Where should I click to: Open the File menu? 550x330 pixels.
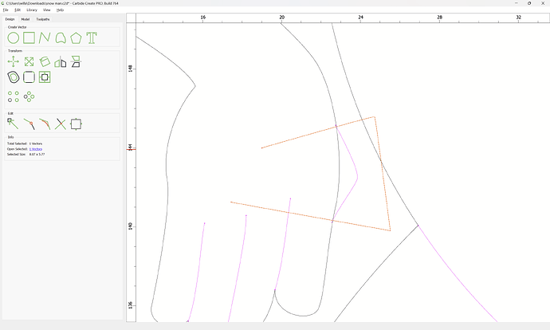[x=6, y=10]
